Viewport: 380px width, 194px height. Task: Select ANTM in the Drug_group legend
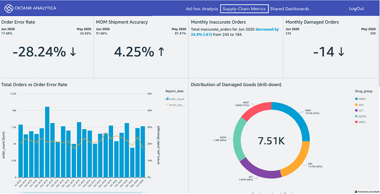pyautogui.click(x=360, y=116)
